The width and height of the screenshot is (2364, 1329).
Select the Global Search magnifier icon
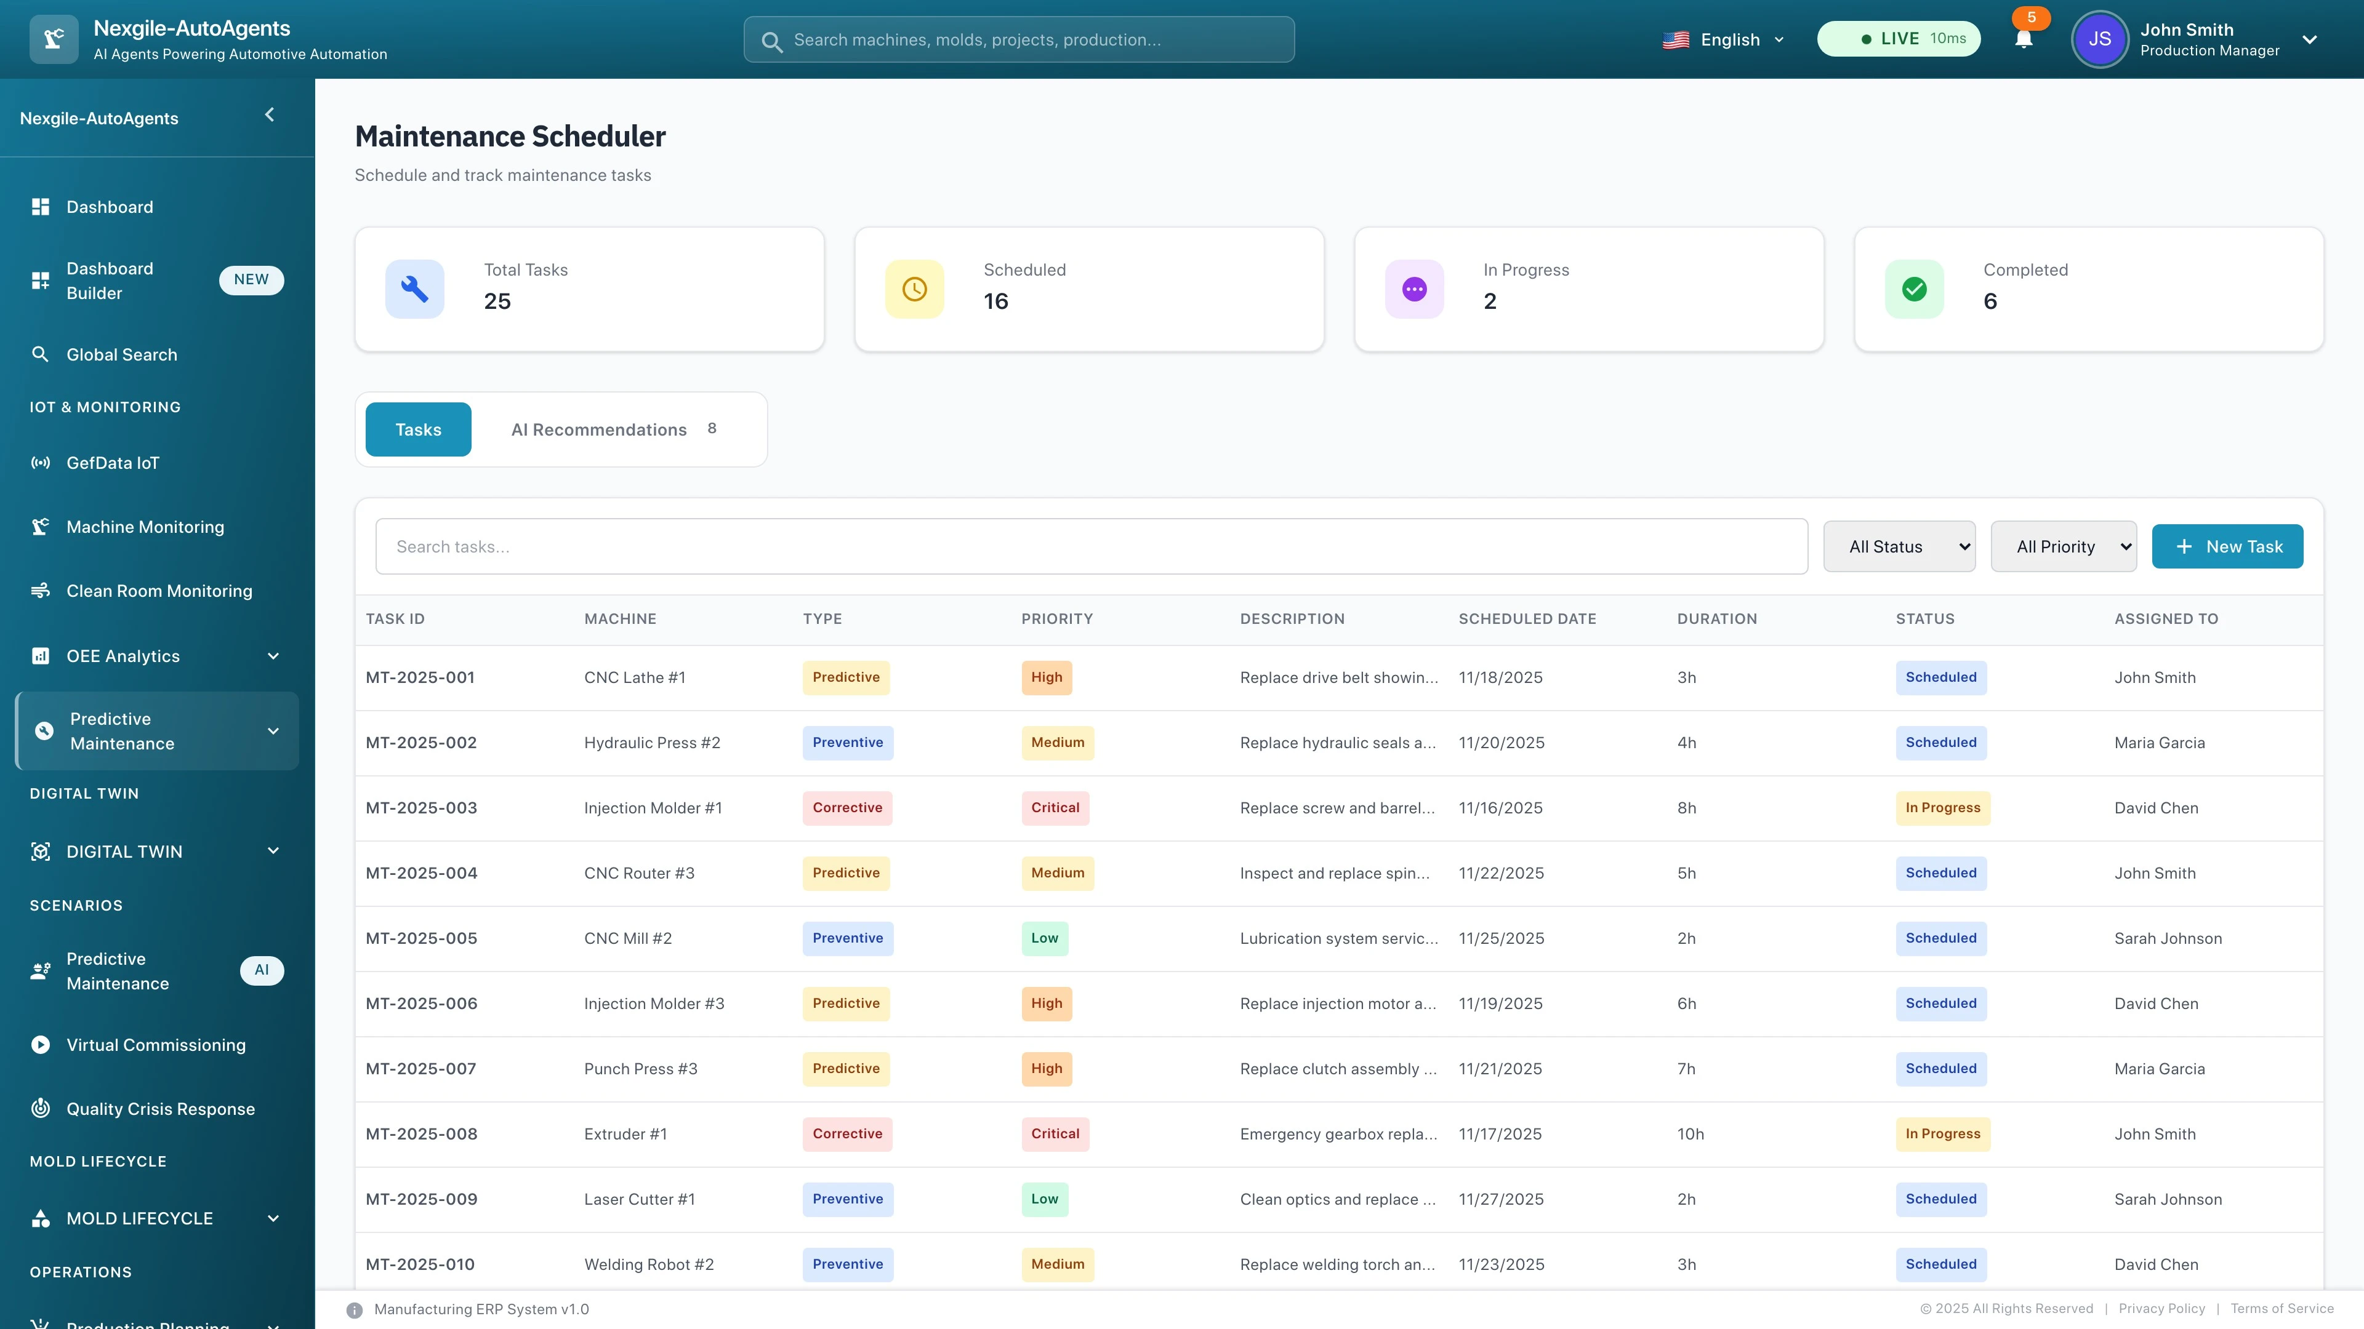(41, 354)
